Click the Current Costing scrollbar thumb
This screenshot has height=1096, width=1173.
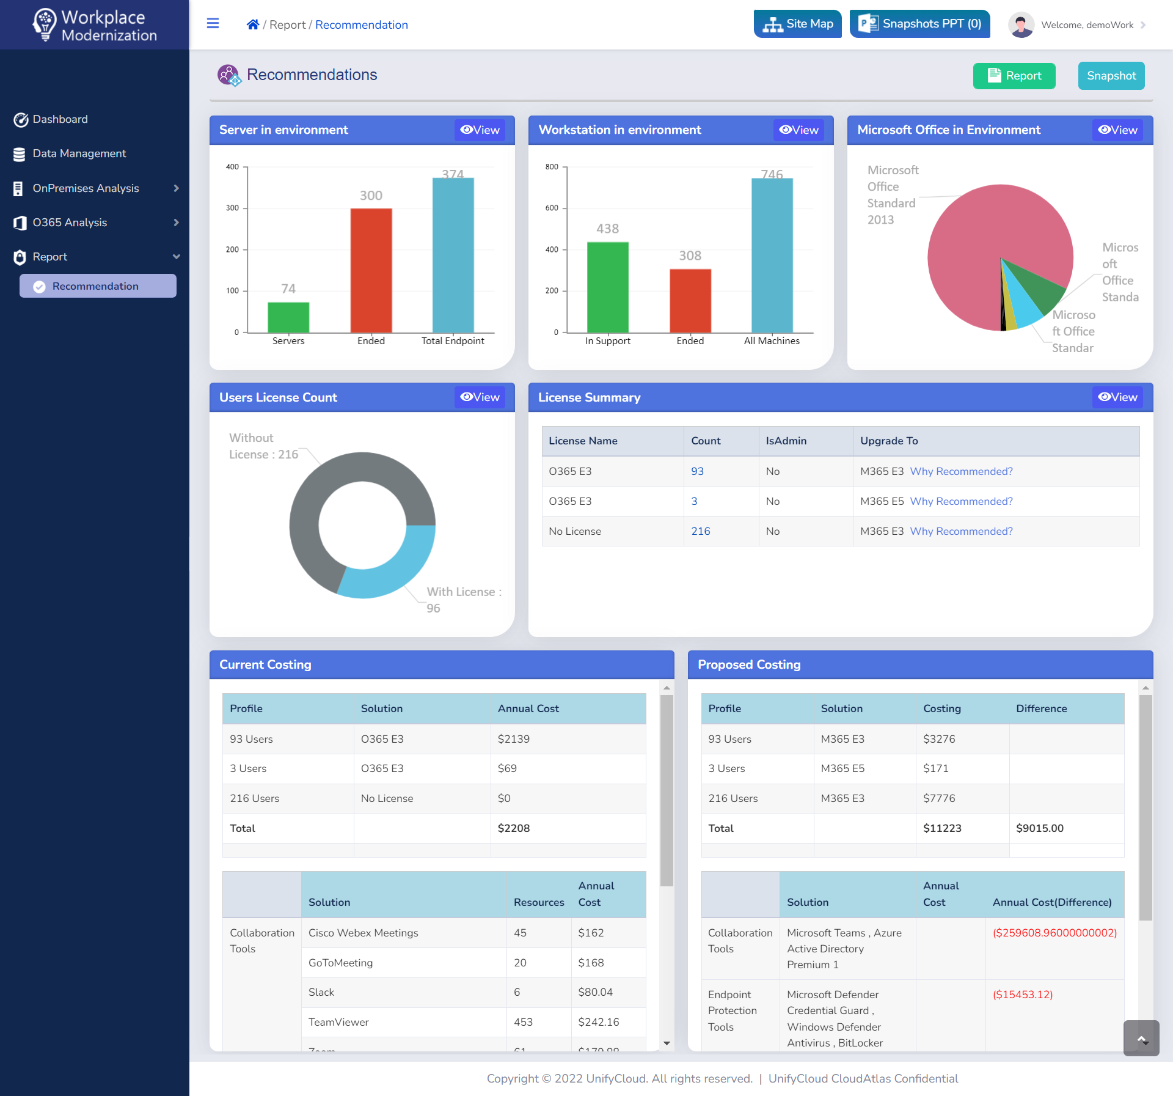(667, 791)
